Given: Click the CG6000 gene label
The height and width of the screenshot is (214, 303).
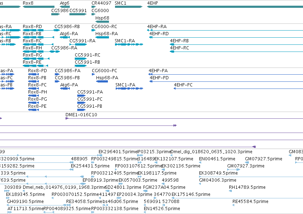Looking at the screenshot, I should point(100,10).
